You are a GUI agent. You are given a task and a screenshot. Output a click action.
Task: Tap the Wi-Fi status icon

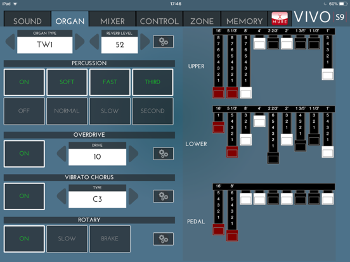[15, 4]
